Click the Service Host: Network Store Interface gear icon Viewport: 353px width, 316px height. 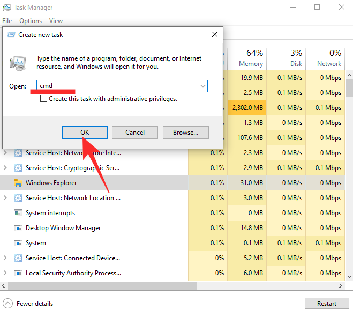18,153
